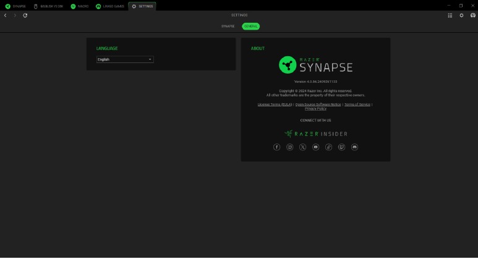Open the Linked Games tab
Screen dimensions: 478x259
pos(109,6)
